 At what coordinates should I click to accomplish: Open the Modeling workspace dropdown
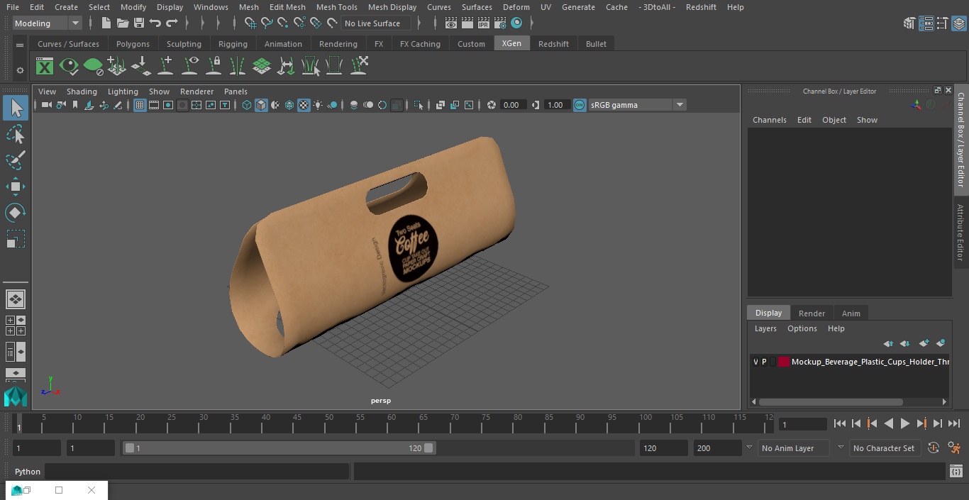[48, 23]
